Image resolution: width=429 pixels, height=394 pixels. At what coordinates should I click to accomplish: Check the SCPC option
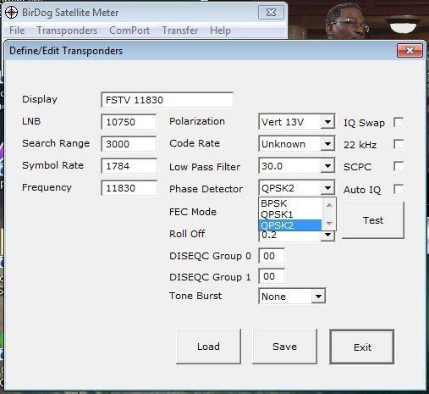(x=399, y=166)
